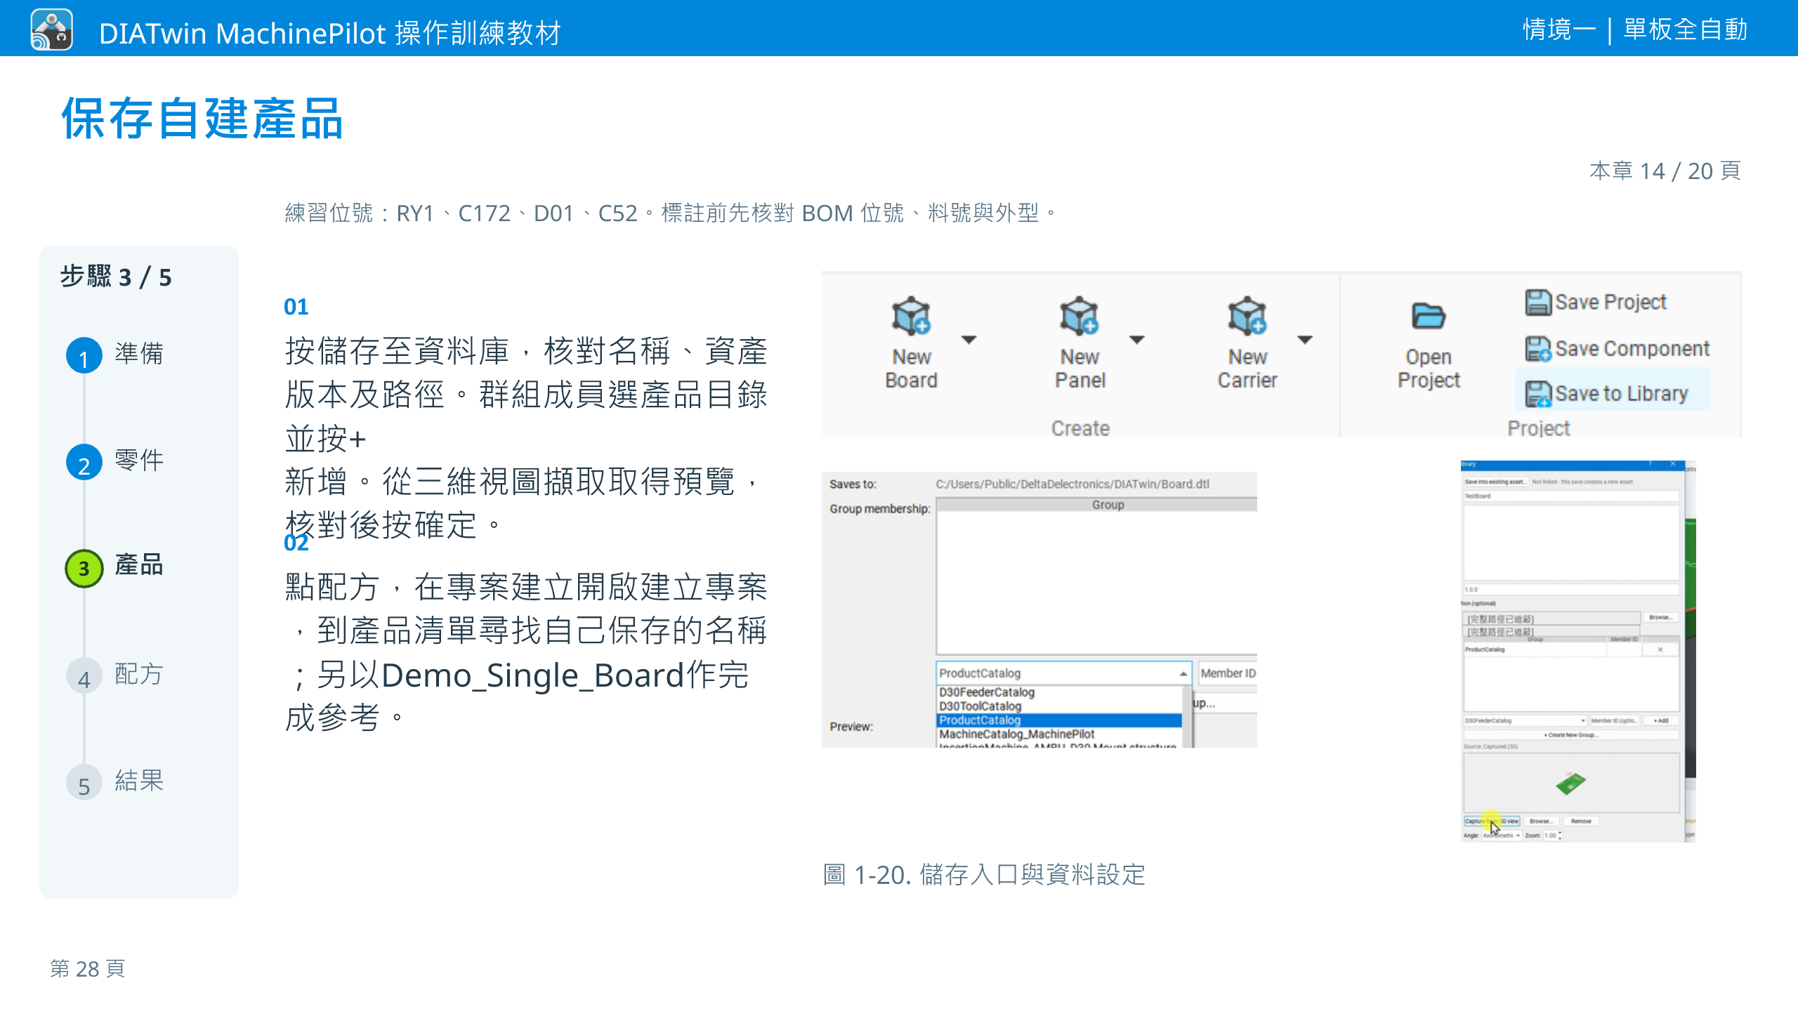
Task: Click the Remove preview button
Action: coord(1581,821)
